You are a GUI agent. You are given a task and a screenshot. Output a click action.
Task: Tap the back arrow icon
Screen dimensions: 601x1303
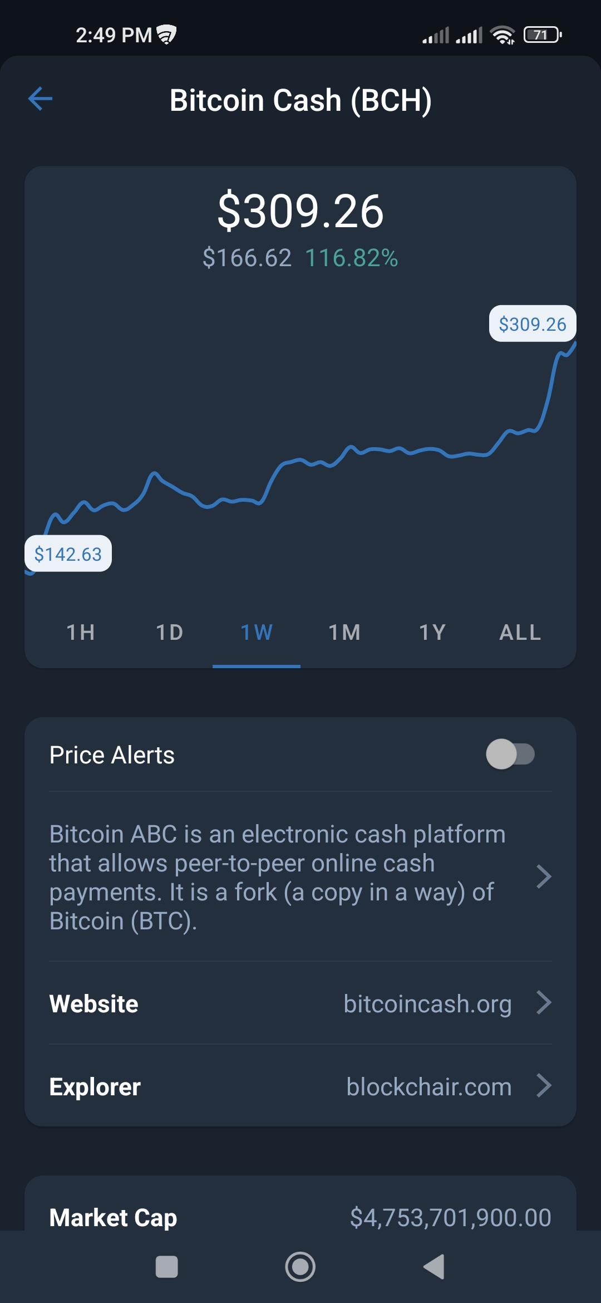point(40,99)
